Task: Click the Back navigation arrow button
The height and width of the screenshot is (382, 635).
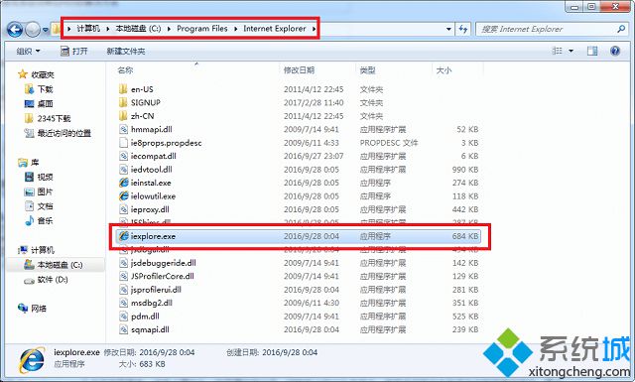Action: (15, 29)
